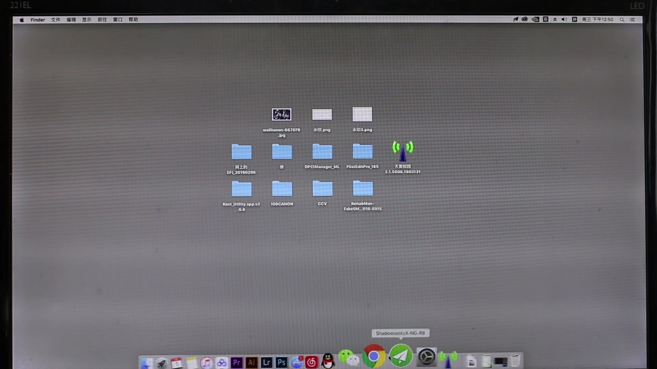The height and width of the screenshot is (369, 657).
Task: Open 文件 menu in Finder
Action: pos(55,19)
